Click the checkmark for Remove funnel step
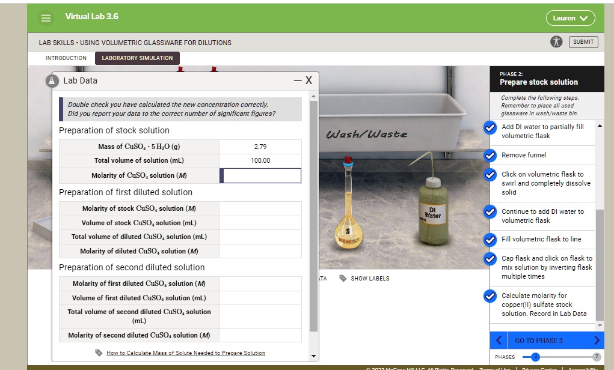614x370 pixels. coord(489,155)
